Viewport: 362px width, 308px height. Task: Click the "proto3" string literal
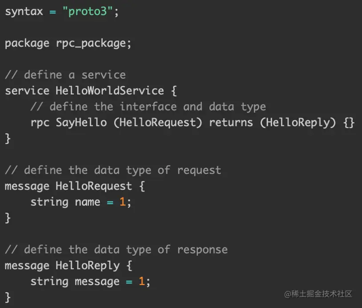point(88,12)
